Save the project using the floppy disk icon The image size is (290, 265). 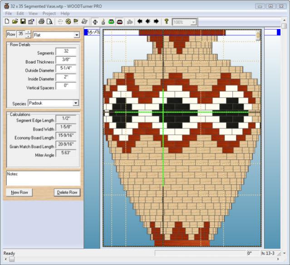[x=23, y=21]
